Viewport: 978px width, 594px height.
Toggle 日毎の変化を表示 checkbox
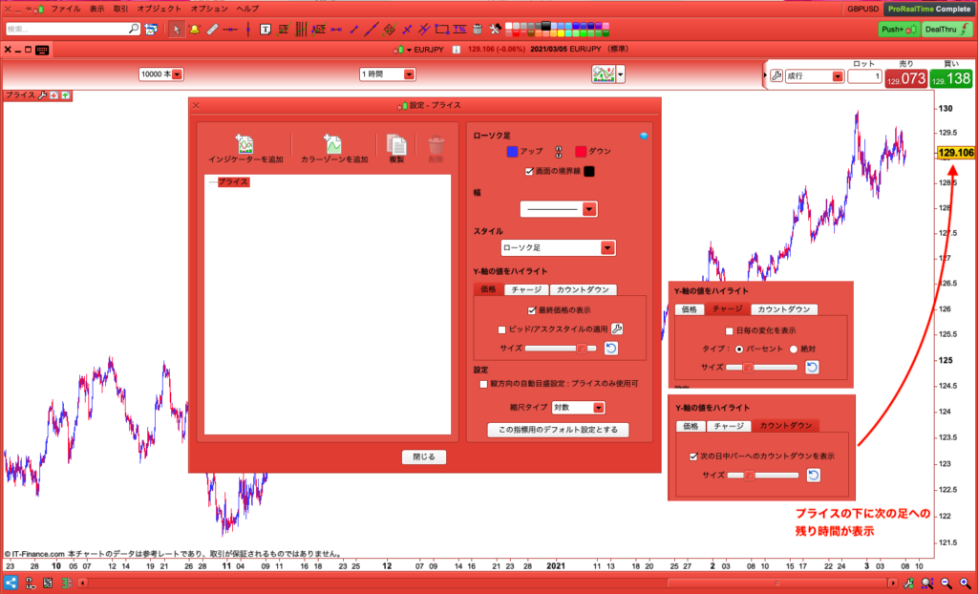tap(729, 330)
